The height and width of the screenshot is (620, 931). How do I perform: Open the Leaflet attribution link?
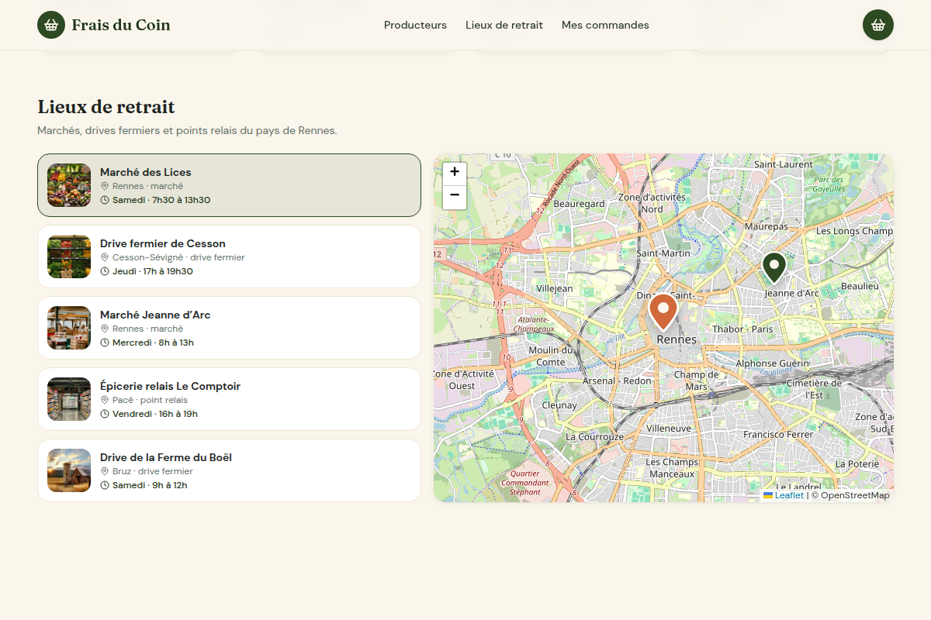pyautogui.click(x=784, y=495)
